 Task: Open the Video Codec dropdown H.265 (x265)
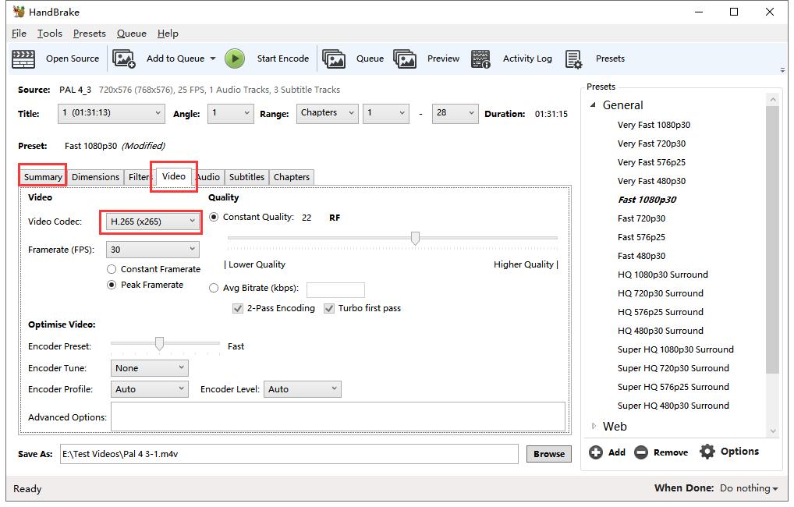point(152,222)
